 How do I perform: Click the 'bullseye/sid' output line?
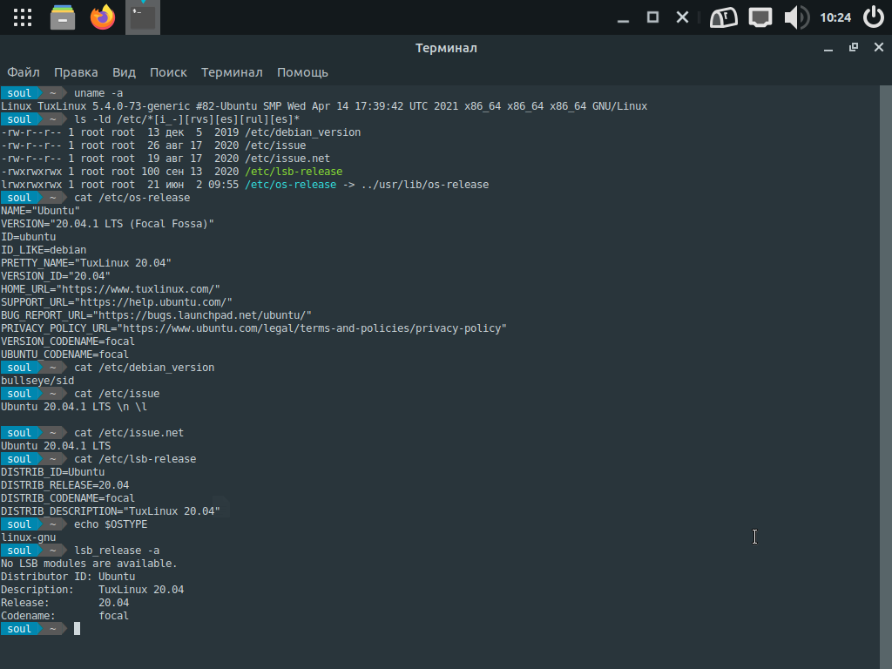coord(37,381)
